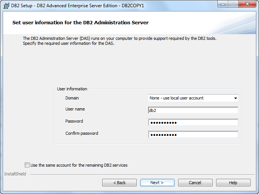Click the InstallShield text at bottom

(15, 174)
